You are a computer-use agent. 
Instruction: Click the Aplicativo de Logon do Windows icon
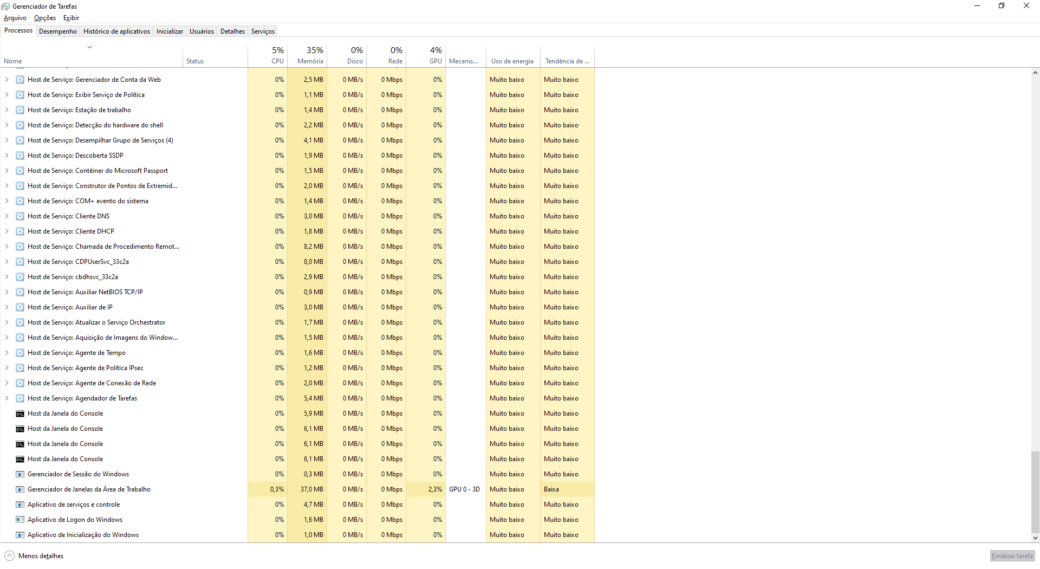click(x=20, y=520)
